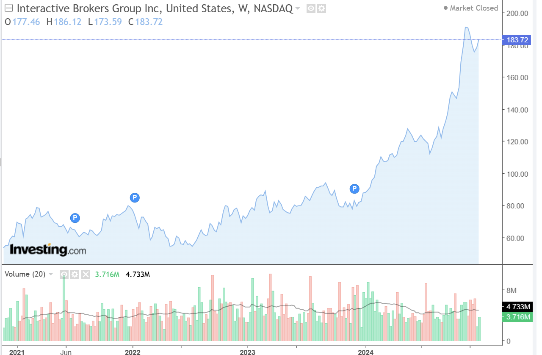542x355 pixels.
Task: Click the Investing.com logo watermark
Action: click(47, 250)
